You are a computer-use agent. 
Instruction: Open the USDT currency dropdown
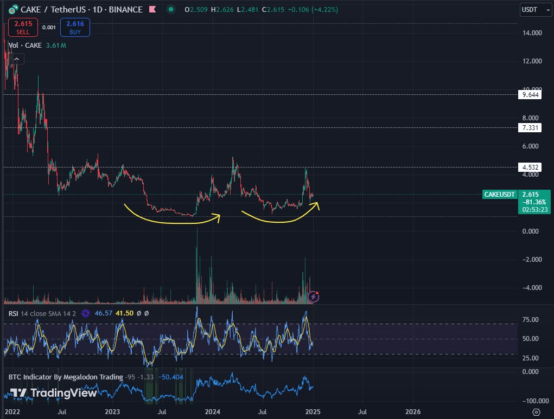(x=536, y=10)
